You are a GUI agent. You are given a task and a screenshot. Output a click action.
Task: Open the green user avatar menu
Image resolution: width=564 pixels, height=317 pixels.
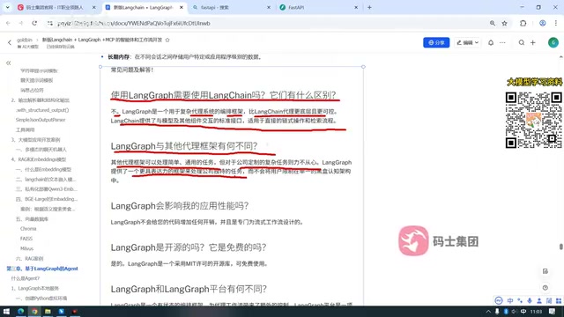(x=553, y=42)
